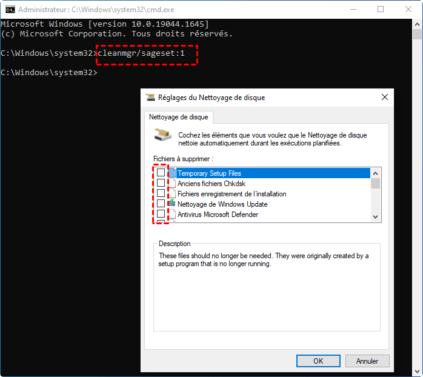This screenshot has height=377, width=423.
Task: Click the Antivirus Microsoft Defender file icon
Action: [172, 214]
